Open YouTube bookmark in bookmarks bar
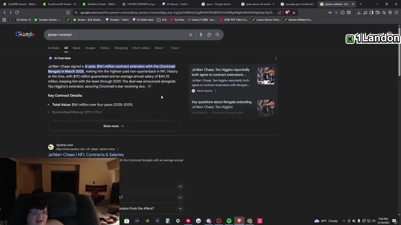 coord(177,20)
